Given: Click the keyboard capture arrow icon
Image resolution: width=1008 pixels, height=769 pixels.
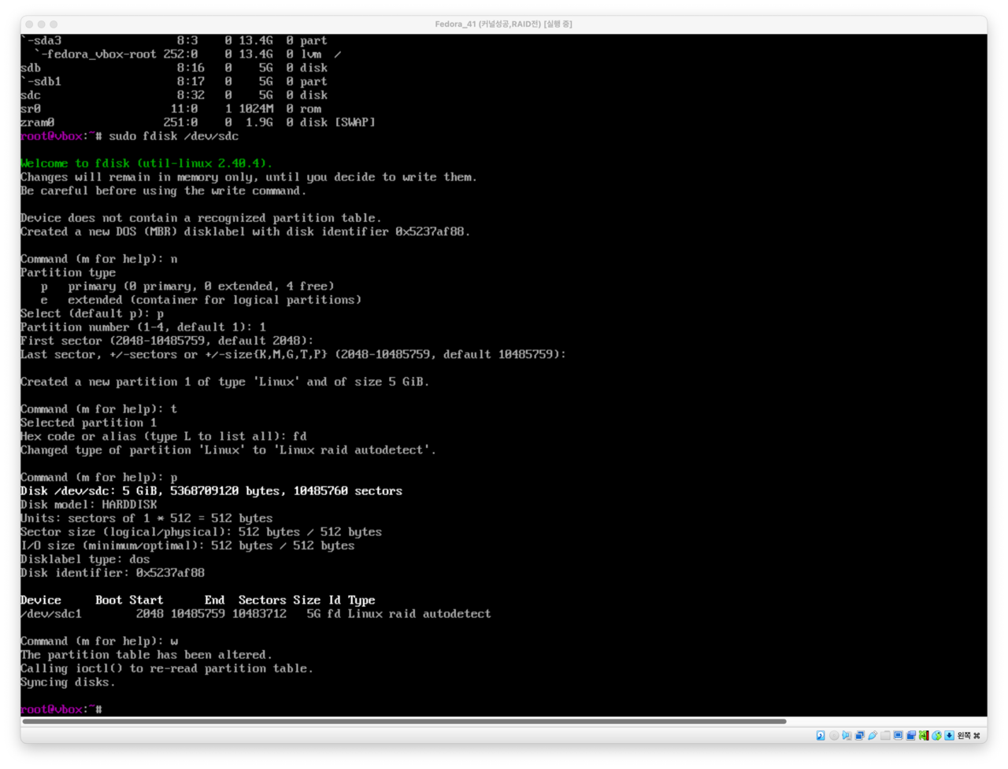Looking at the screenshot, I should 949,736.
